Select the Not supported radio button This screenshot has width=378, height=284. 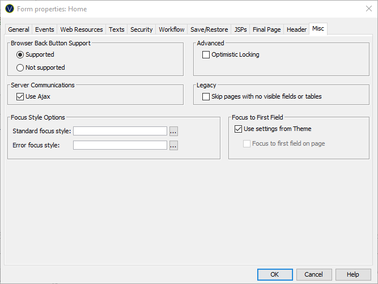click(20, 67)
